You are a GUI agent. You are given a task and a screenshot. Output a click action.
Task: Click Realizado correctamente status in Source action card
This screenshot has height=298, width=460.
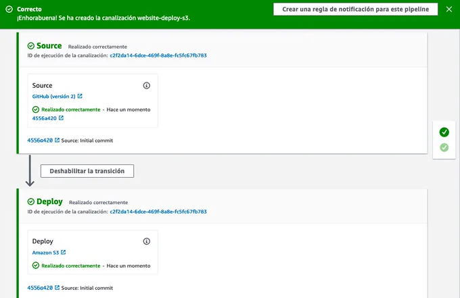71,109
